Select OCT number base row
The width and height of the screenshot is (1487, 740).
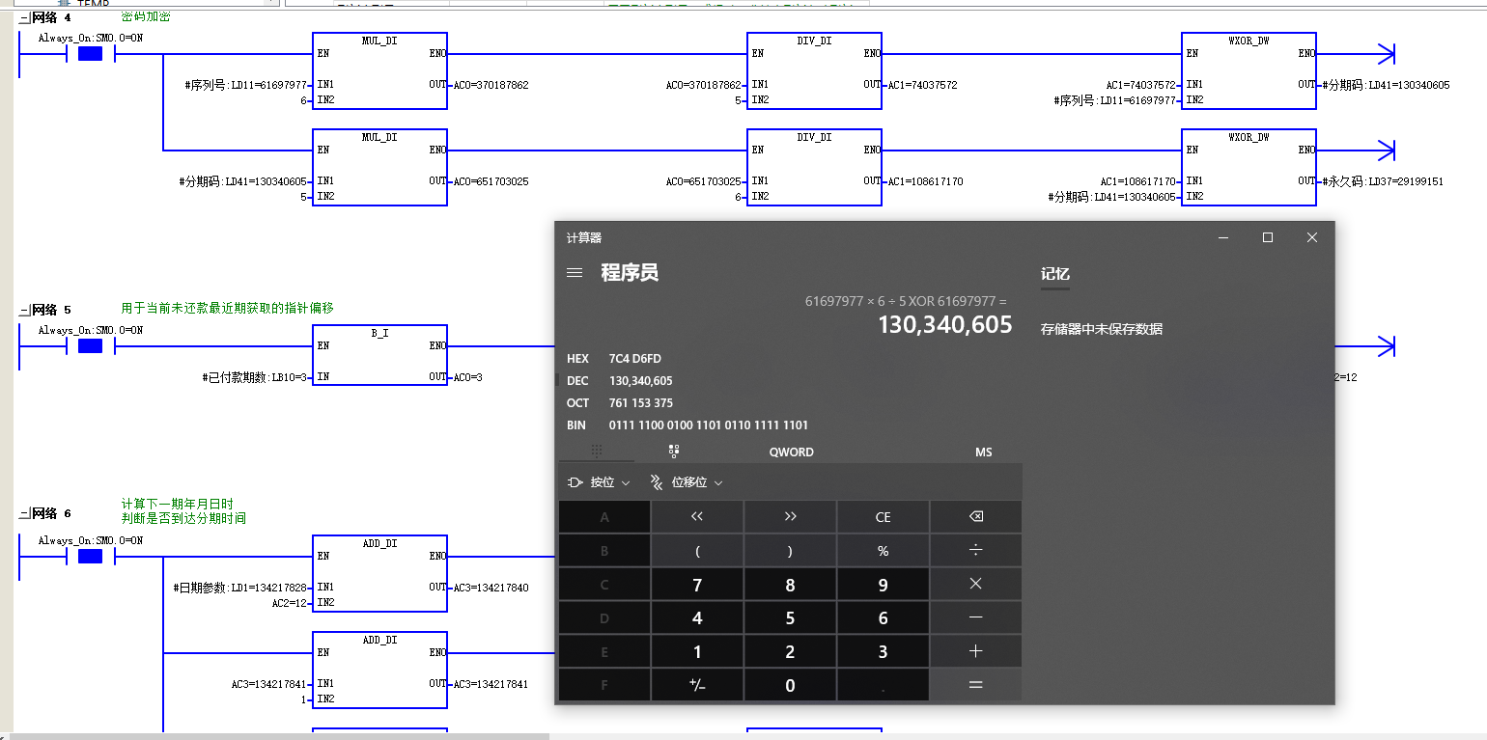pos(789,403)
